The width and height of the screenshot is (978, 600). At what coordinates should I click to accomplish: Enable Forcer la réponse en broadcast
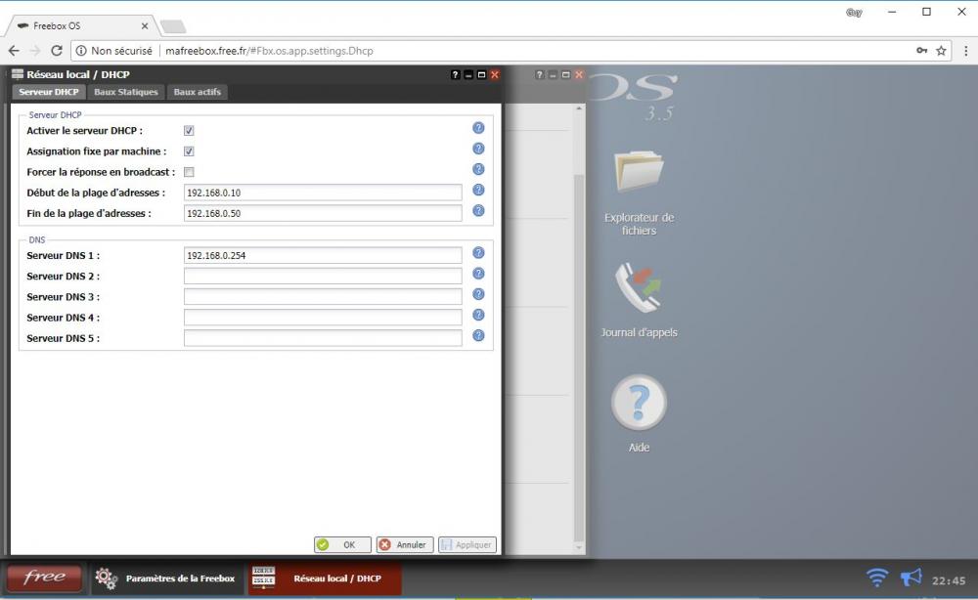189,172
